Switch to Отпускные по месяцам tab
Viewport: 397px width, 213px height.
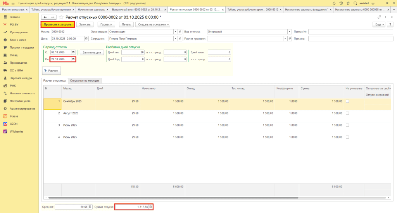[x=85, y=80]
